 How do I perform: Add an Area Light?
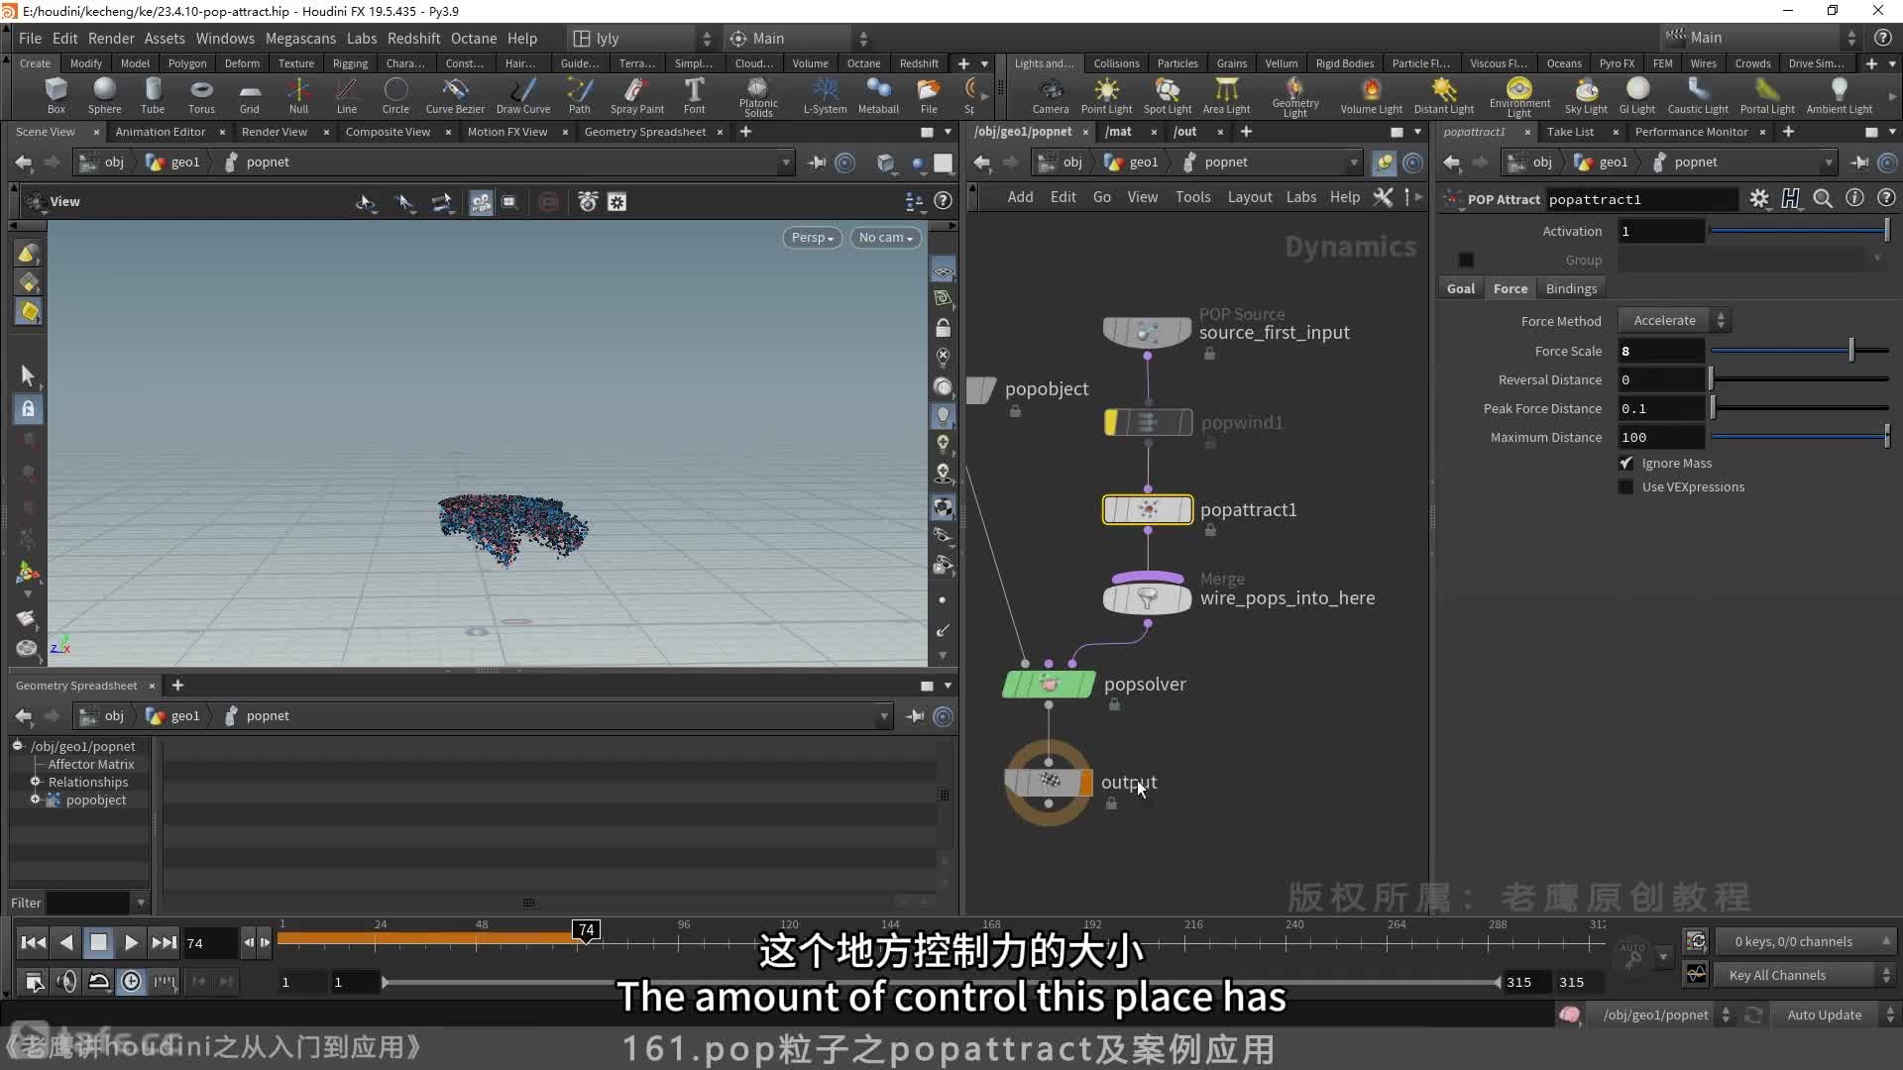pyautogui.click(x=1227, y=96)
